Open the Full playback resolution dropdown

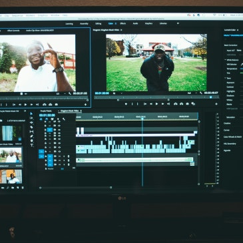click(190, 93)
